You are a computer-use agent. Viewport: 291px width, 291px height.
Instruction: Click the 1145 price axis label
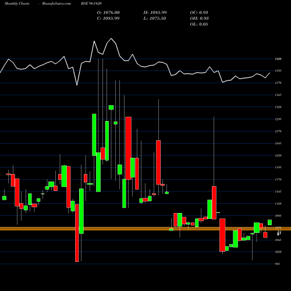coord(278,191)
